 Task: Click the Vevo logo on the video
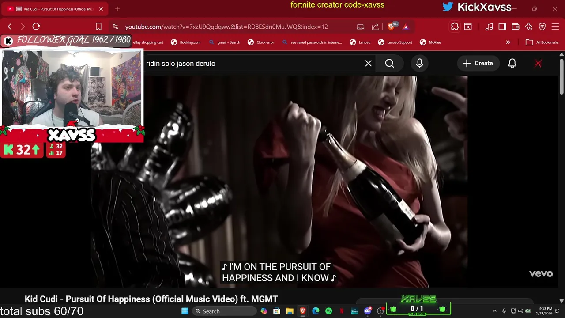tap(541, 274)
